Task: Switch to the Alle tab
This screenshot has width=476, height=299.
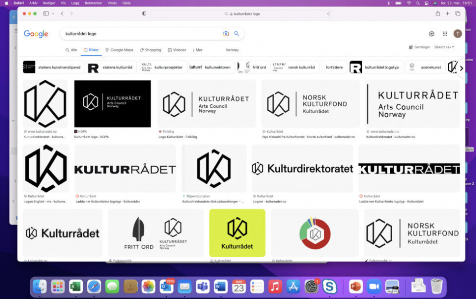Action: pyautogui.click(x=71, y=50)
